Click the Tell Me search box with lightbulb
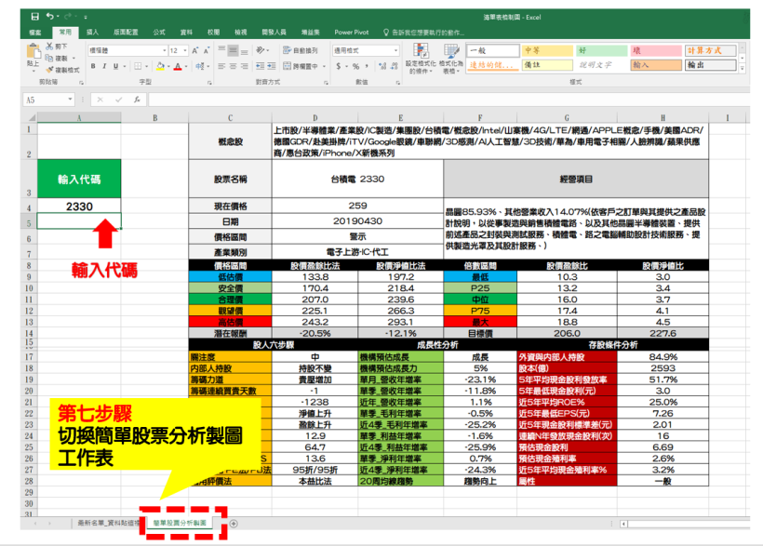Screen dimensions: 763x546 tap(423, 33)
